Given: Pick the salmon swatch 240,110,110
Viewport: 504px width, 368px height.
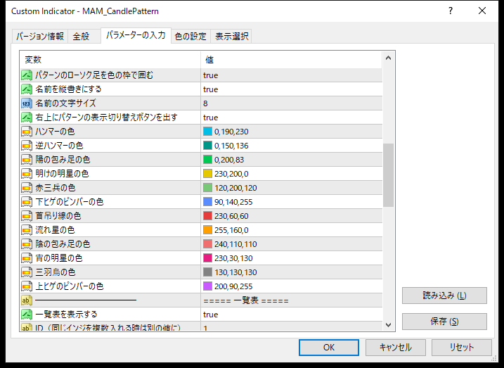Looking at the screenshot, I should 207,244.
